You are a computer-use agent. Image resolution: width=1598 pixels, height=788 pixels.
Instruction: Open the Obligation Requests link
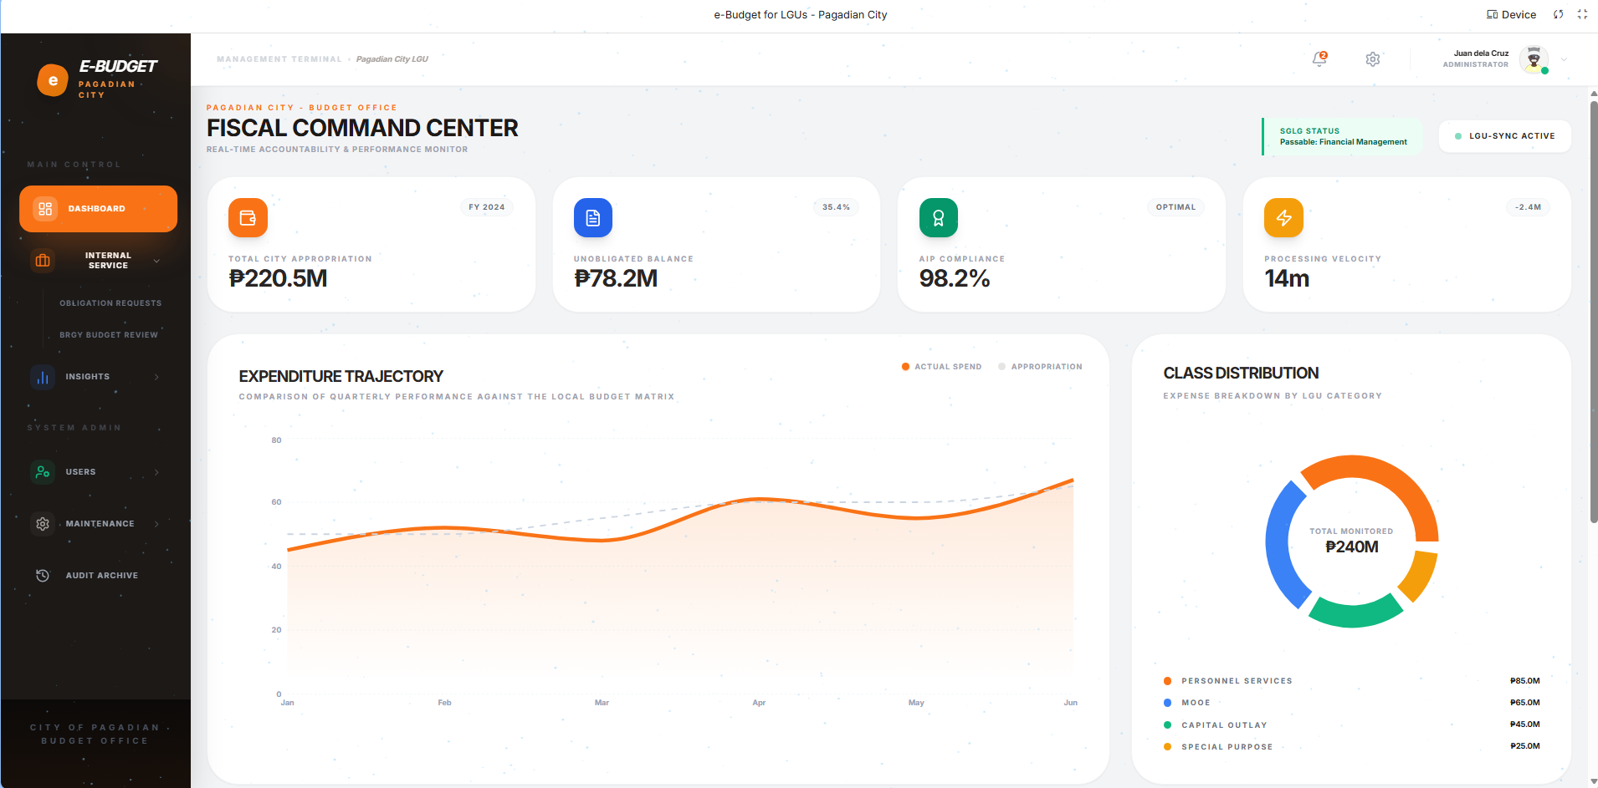pos(110,302)
